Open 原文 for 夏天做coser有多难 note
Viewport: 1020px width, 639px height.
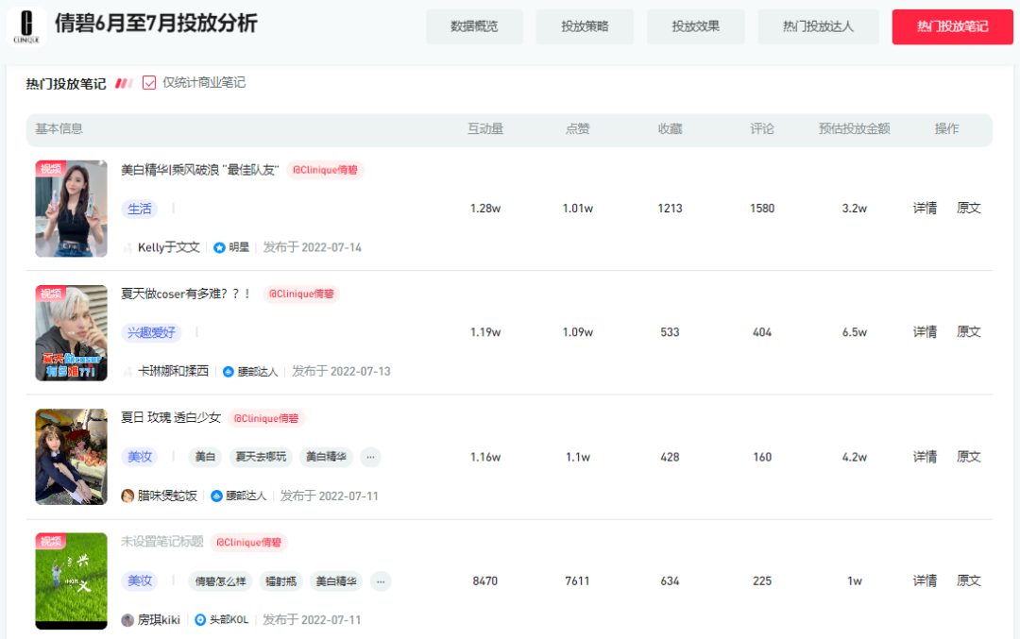[x=969, y=332]
